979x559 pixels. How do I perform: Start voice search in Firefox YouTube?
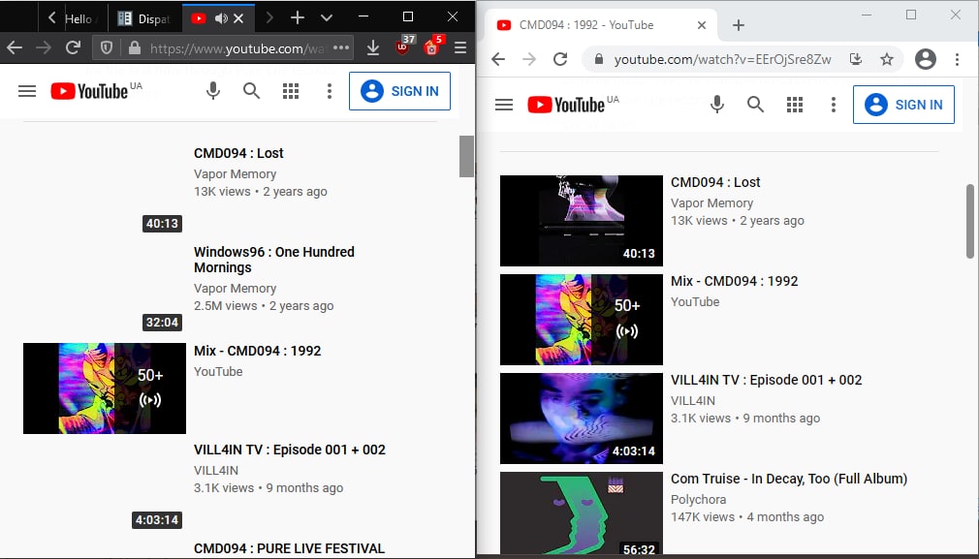click(213, 91)
